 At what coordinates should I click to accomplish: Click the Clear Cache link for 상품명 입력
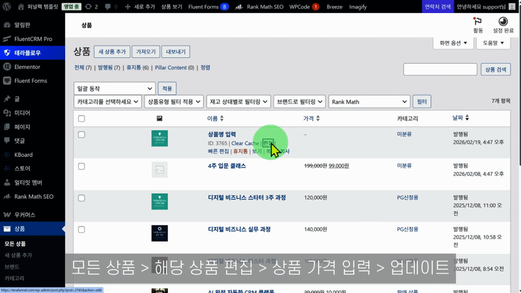point(245,143)
